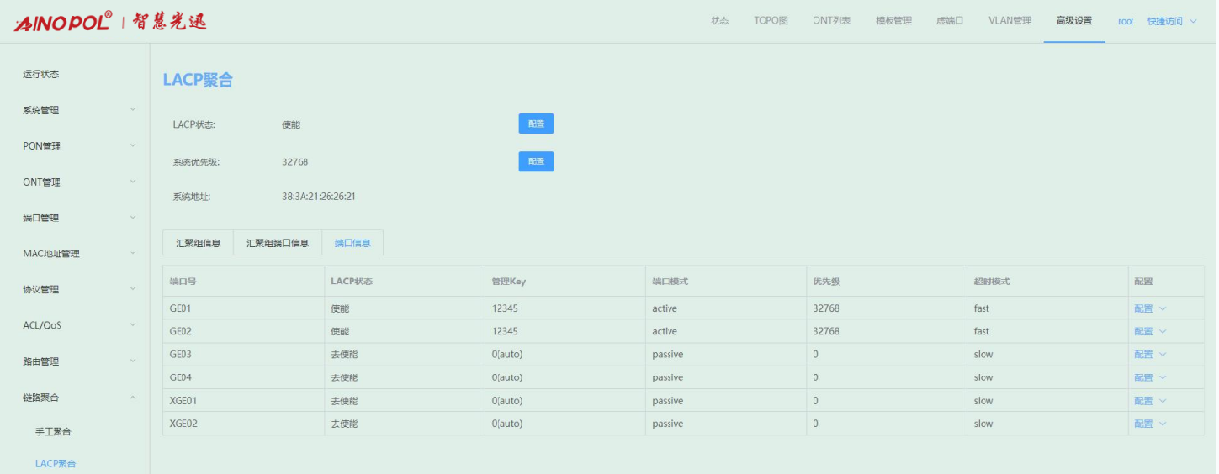Open TOPO图 in top navigation
Viewport: 1219px width, 474px height.
(x=771, y=21)
